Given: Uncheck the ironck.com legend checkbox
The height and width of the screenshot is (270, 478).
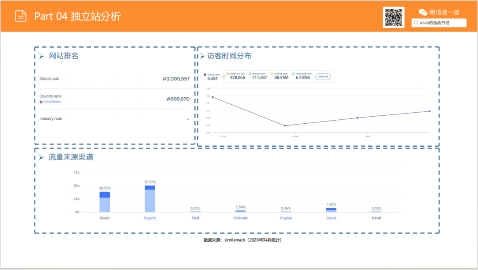Looking at the screenshot, I should pos(205,74).
